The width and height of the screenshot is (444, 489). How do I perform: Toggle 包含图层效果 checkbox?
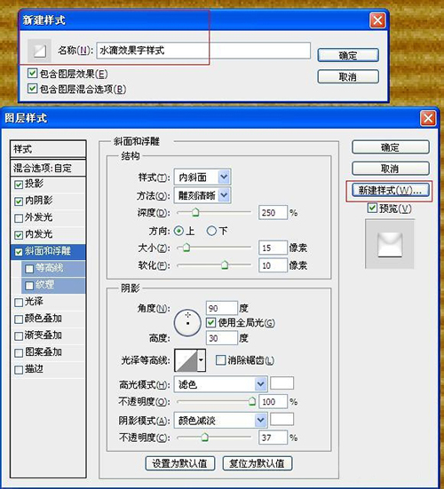pos(33,74)
